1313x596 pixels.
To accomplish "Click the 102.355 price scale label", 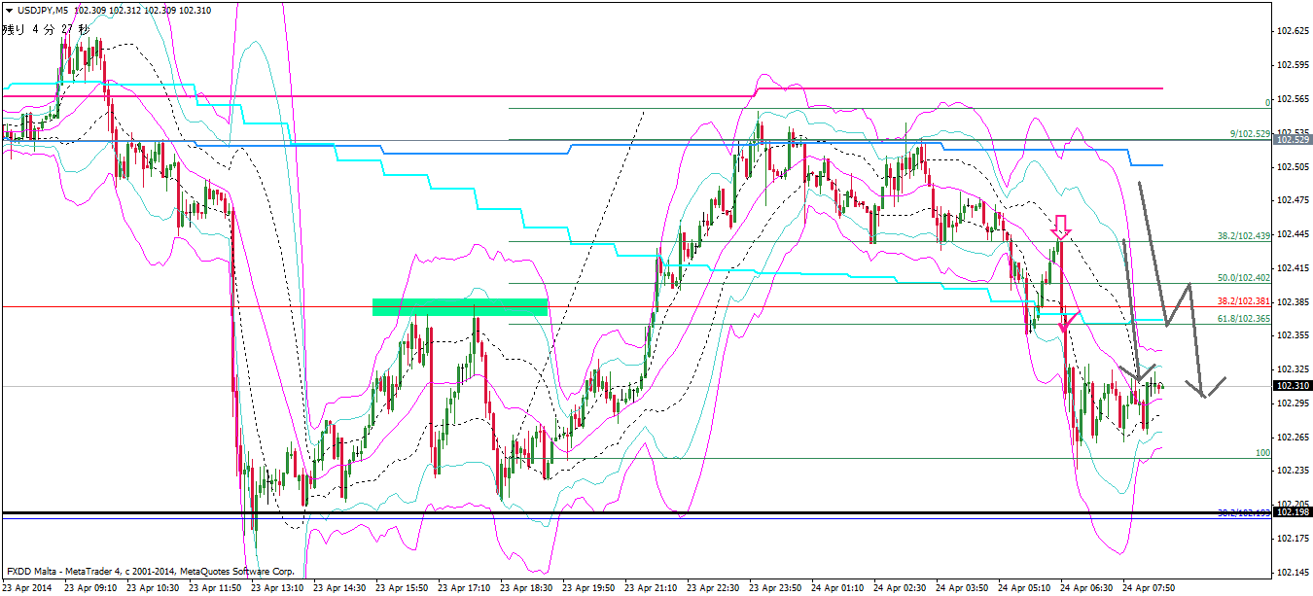I will click(x=1293, y=335).
